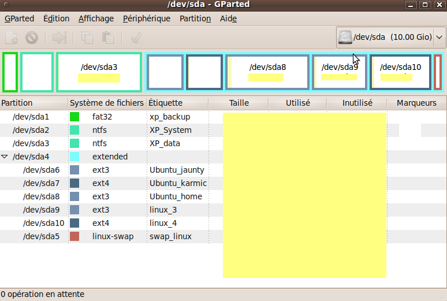Click the Paste partition toolbar icon
The image size is (447, 301).
pyautogui.click(x=108, y=38)
